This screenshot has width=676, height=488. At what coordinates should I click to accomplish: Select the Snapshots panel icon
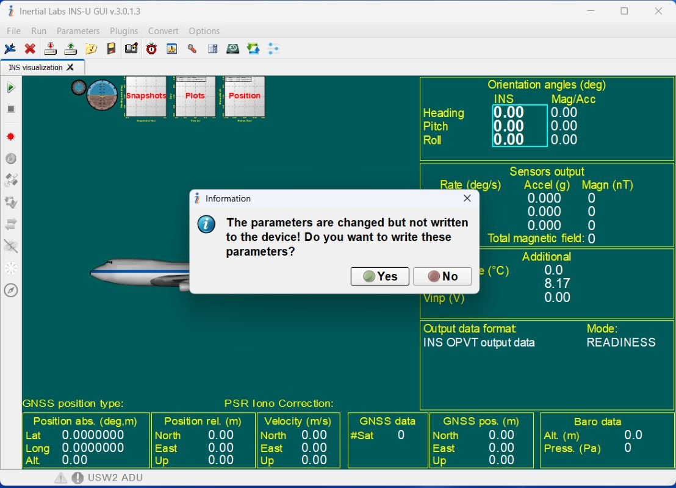click(145, 96)
